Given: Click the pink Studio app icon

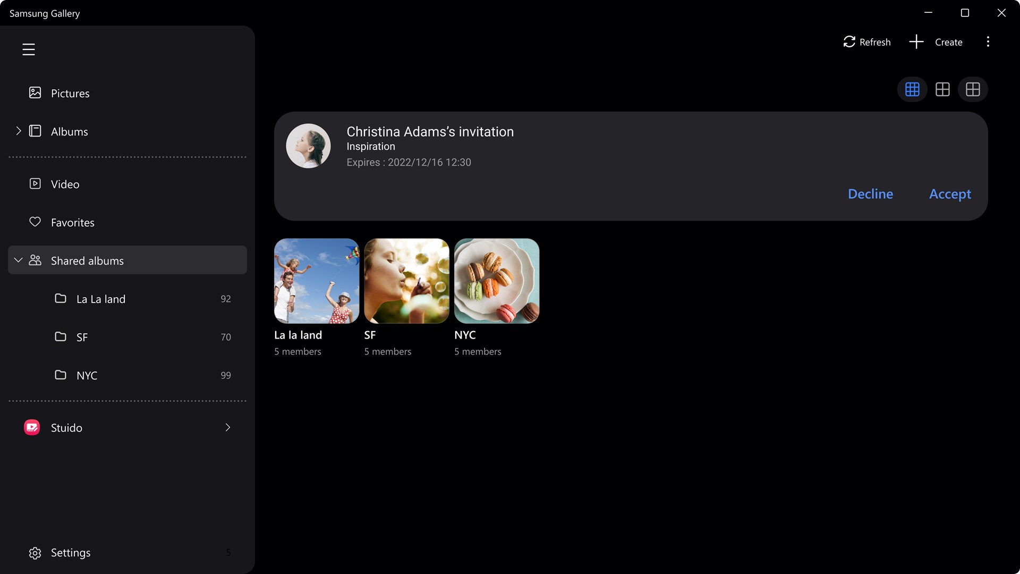Looking at the screenshot, I should tap(32, 427).
